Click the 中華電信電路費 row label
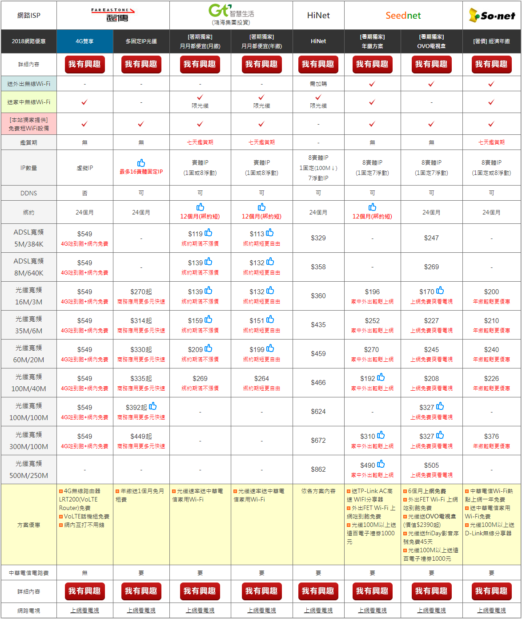This screenshot has height=619, width=522. click(x=28, y=573)
